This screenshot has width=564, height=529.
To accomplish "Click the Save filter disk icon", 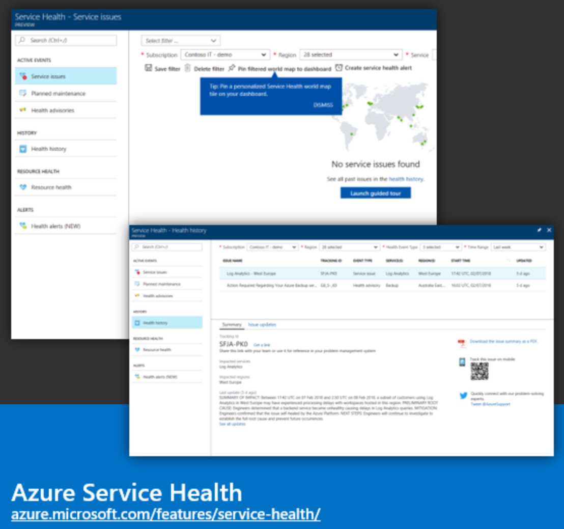I will pos(148,68).
